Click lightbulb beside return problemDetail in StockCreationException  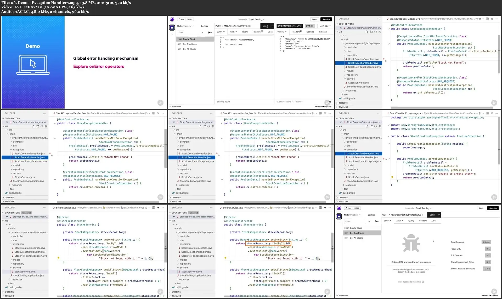392,177
